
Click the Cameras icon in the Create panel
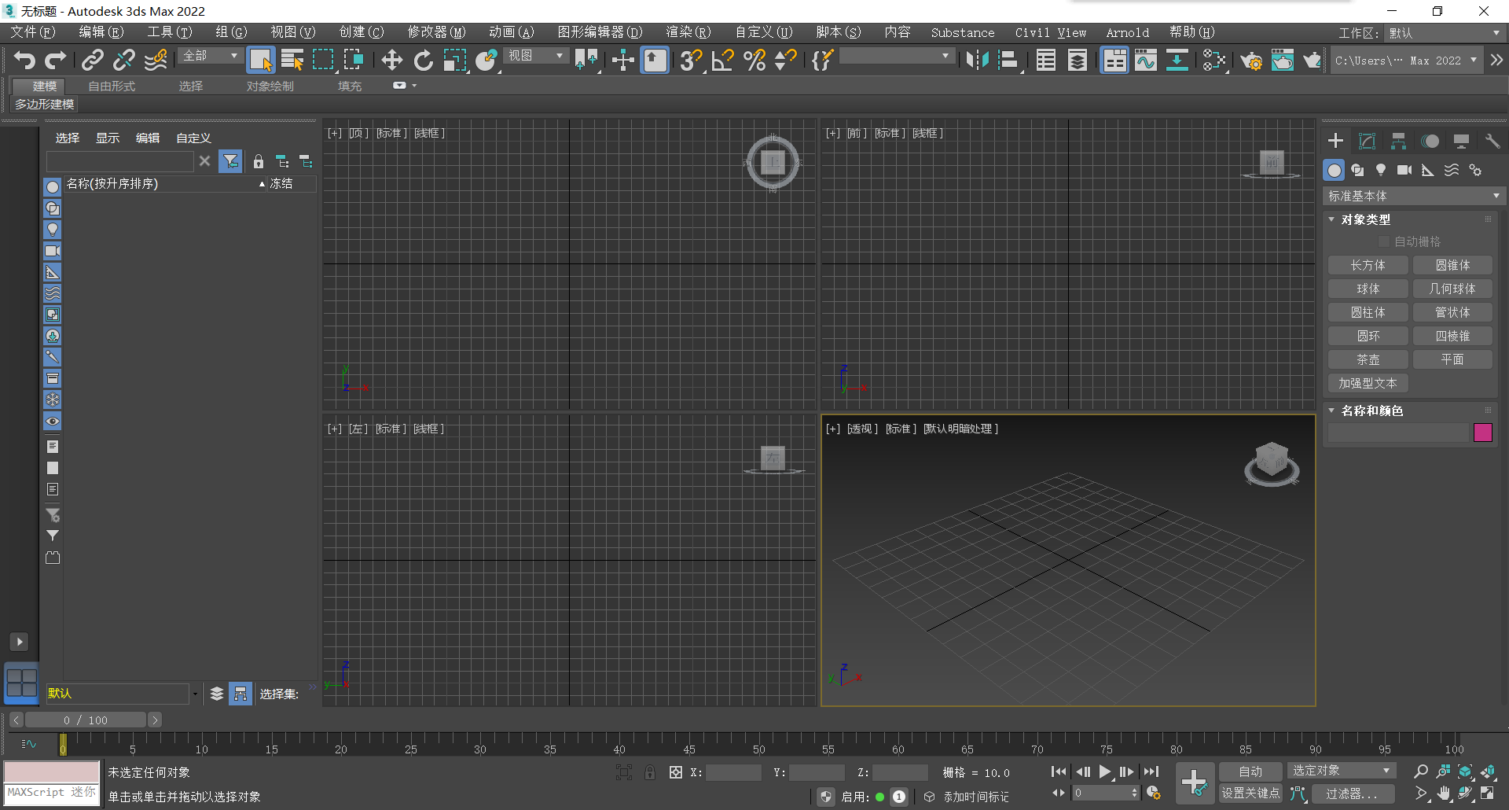point(1405,170)
